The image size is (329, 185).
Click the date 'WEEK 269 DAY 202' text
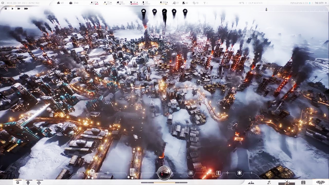[17, 3]
